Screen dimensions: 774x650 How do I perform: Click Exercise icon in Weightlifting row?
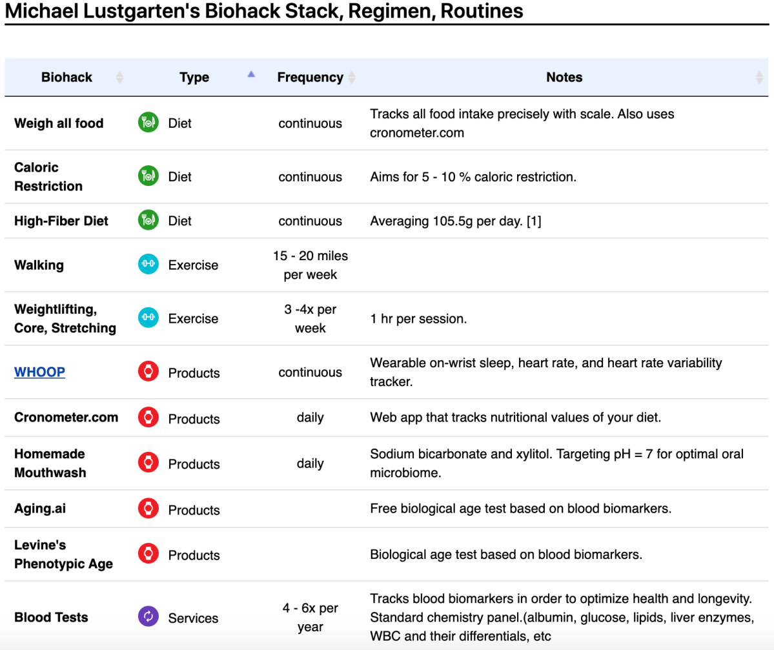pyautogui.click(x=148, y=318)
